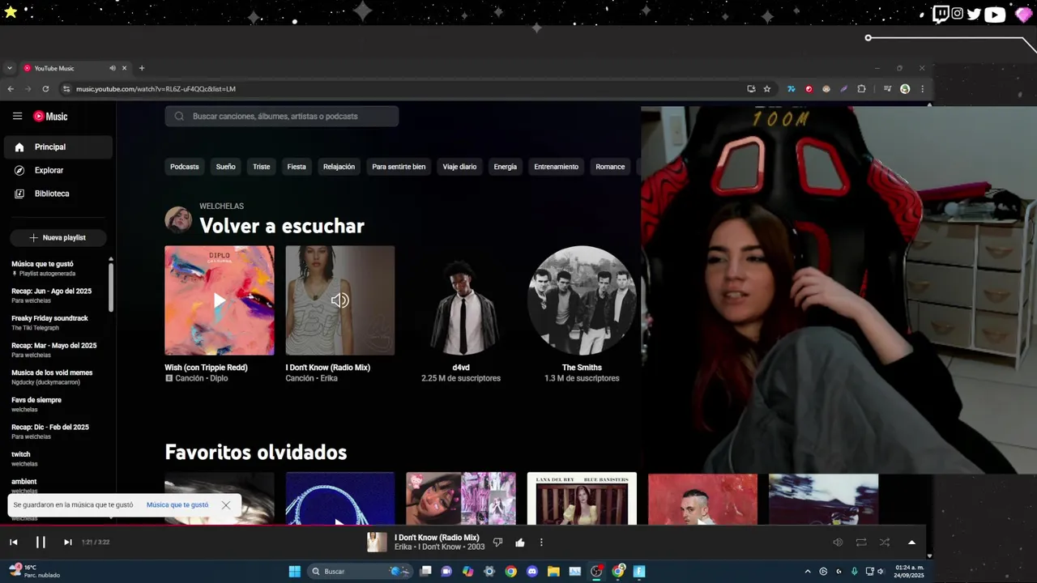Create a Nueva playlist
1037x583 pixels.
[58, 238]
